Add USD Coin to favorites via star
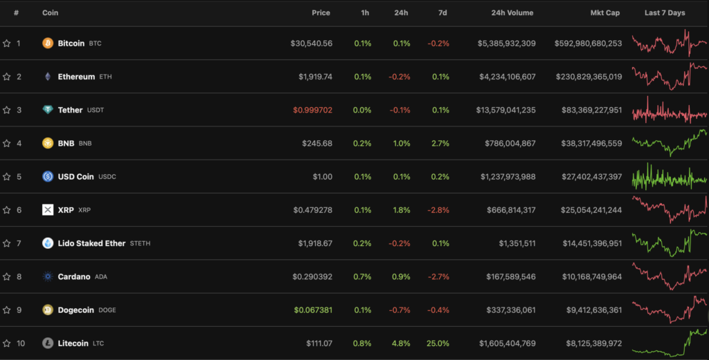The height and width of the screenshot is (360, 709). tap(7, 177)
